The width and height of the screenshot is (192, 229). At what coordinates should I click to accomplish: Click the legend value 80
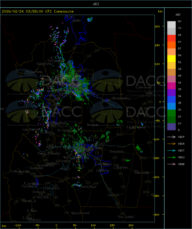180,21
